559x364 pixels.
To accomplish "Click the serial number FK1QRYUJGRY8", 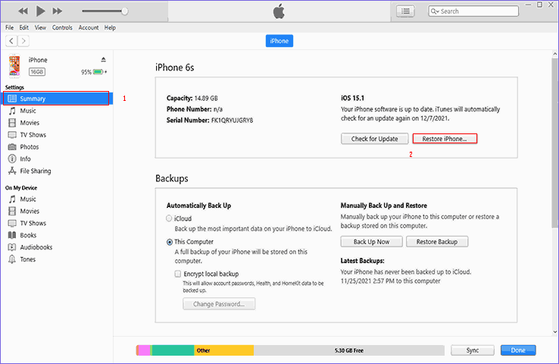I will tap(232, 121).
